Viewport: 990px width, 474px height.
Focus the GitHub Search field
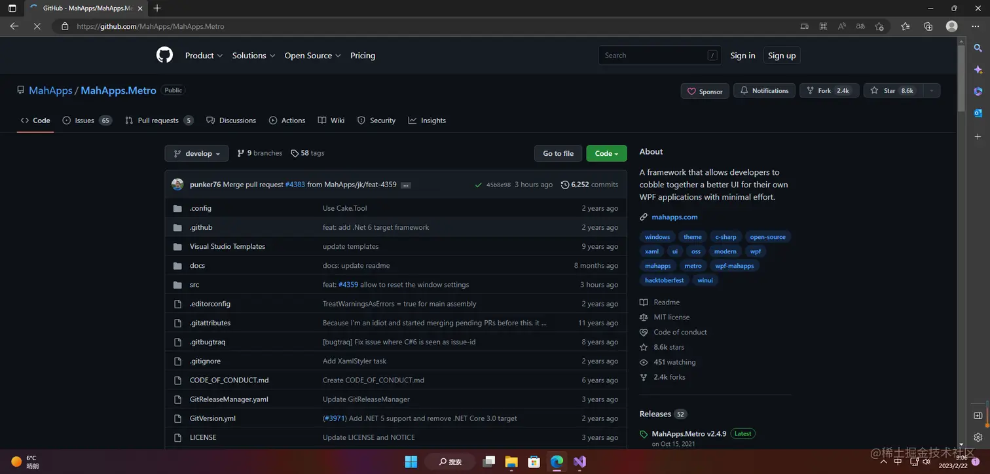(661, 56)
